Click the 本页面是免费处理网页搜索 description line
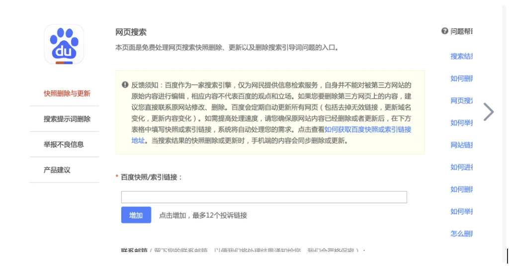Image resolution: width=509 pixels, height=266 pixels. [x=228, y=47]
